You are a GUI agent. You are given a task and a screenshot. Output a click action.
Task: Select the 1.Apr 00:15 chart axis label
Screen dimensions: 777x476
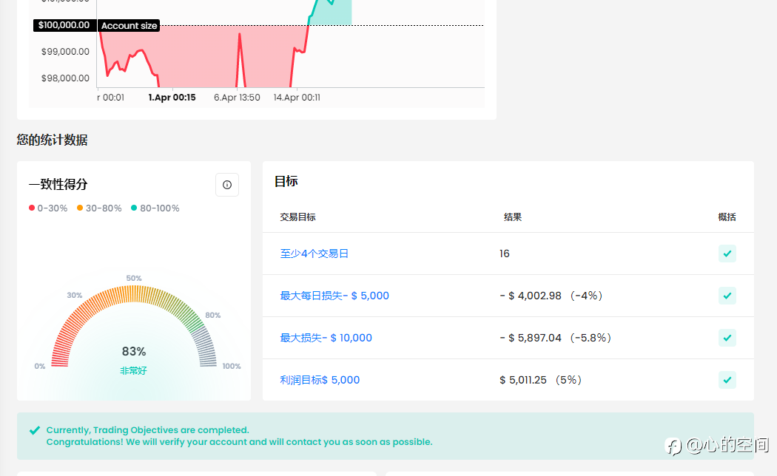click(172, 98)
